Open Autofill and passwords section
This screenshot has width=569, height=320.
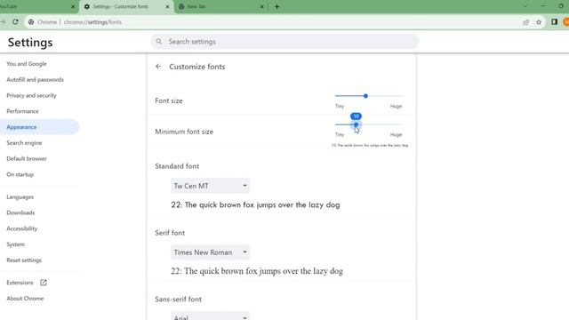[x=35, y=79]
